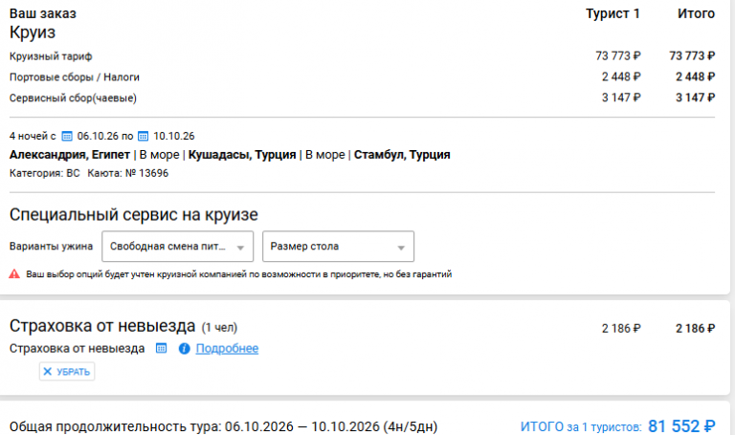
Task: Click the blue info icon beside Подробнее
Action: tap(184, 348)
